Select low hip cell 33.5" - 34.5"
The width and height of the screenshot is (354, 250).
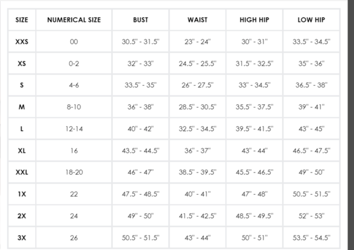[311, 42]
